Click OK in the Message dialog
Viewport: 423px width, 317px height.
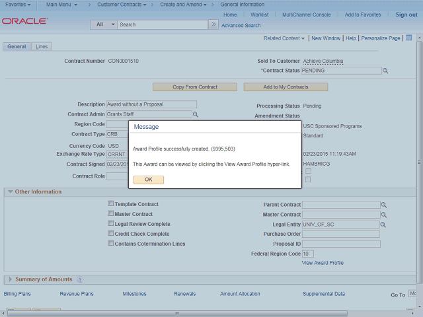click(x=148, y=180)
